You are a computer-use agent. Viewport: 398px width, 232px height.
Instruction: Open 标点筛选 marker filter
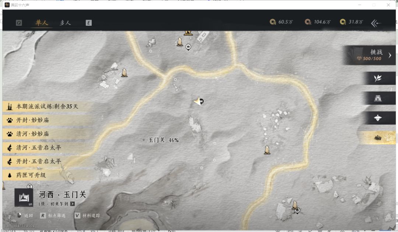(x=53, y=215)
